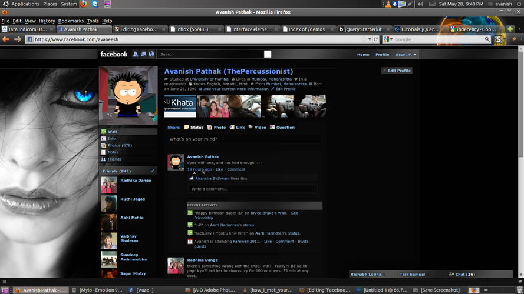Switch to the Tata Indicom tab
Screen dimensions: 524x294
27,29
